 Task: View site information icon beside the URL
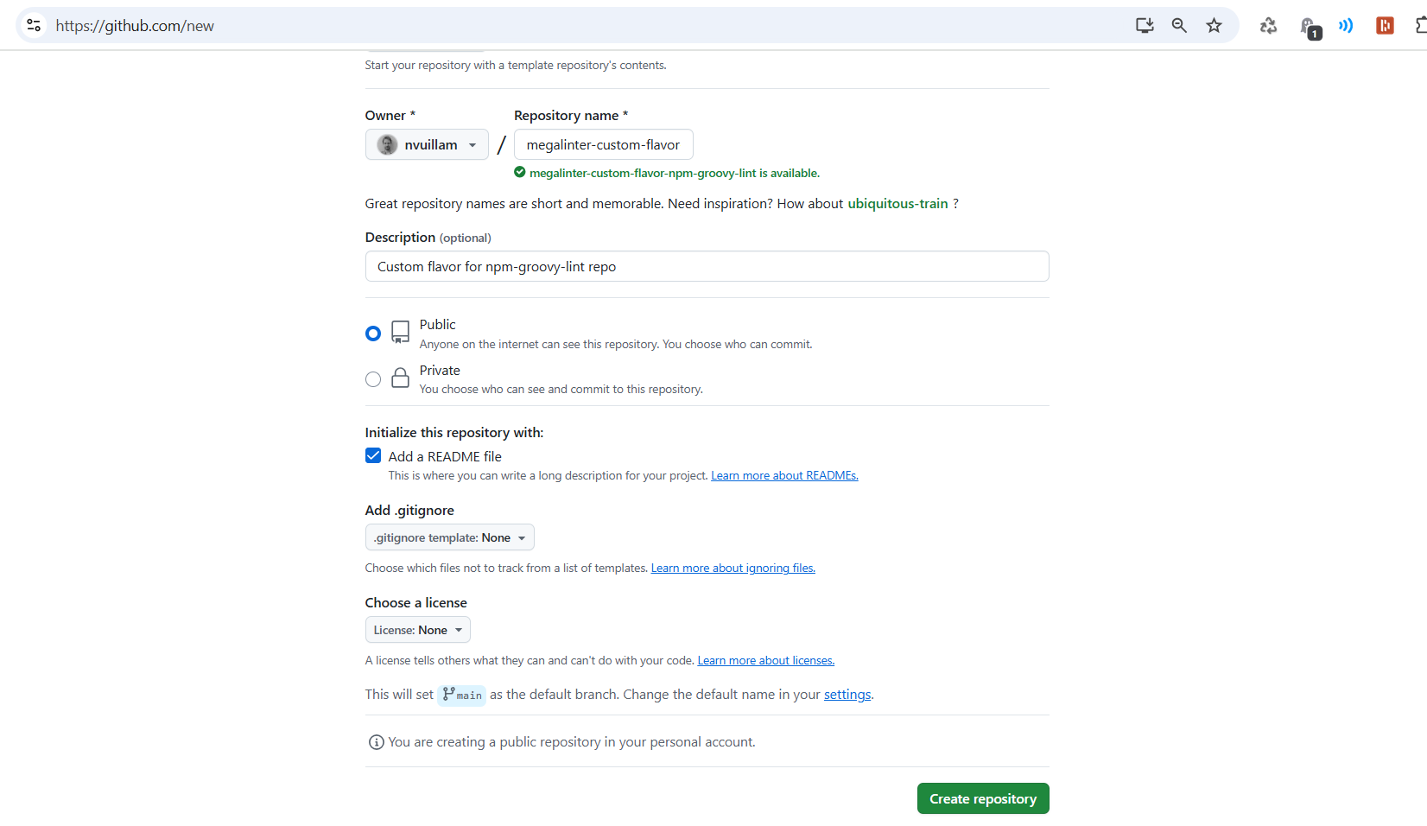click(x=34, y=26)
